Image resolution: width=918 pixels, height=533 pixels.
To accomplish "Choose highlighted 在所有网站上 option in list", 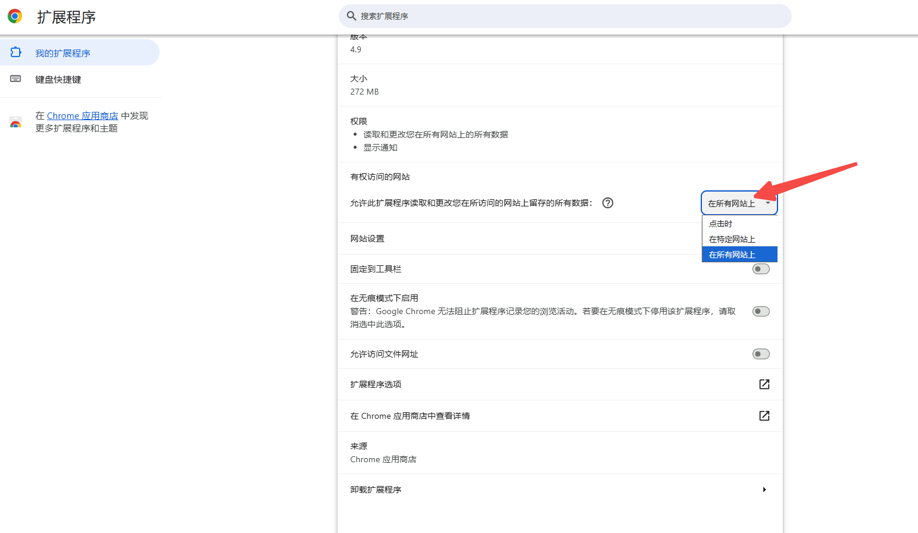I will point(739,255).
